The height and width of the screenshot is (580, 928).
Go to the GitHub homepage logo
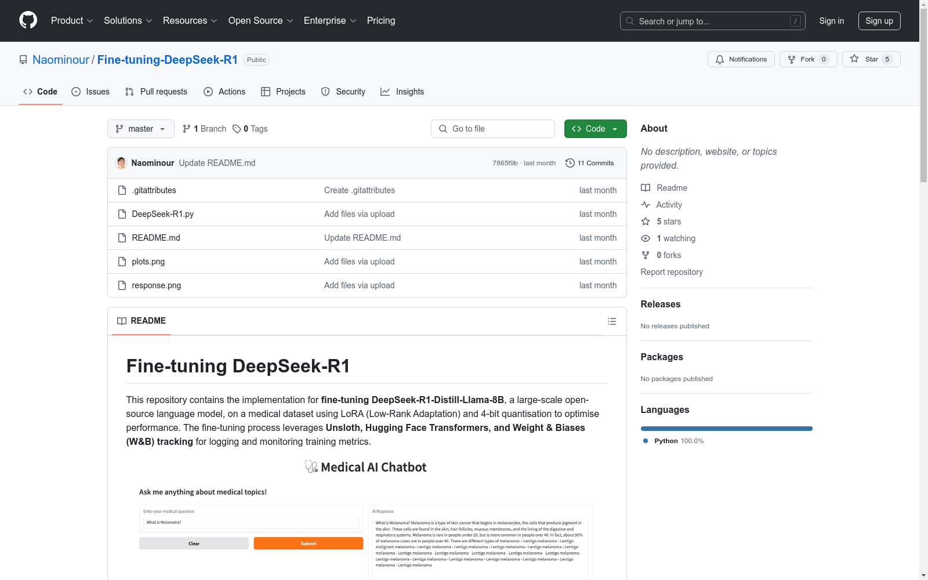[28, 20]
